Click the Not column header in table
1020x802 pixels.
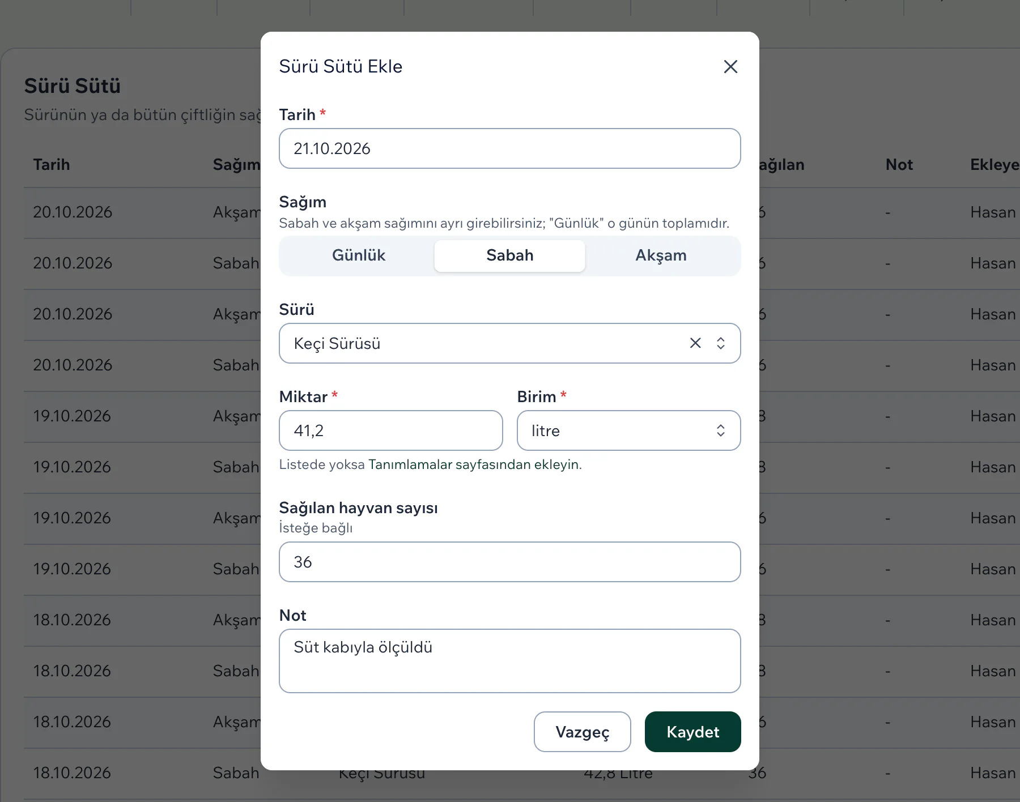click(x=899, y=165)
